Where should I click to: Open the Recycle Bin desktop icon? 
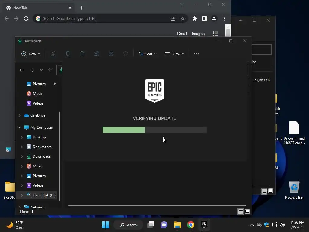pos(294,190)
